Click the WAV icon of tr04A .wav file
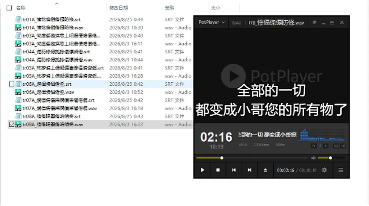This screenshot has width=369, height=206. click(18, 59)
